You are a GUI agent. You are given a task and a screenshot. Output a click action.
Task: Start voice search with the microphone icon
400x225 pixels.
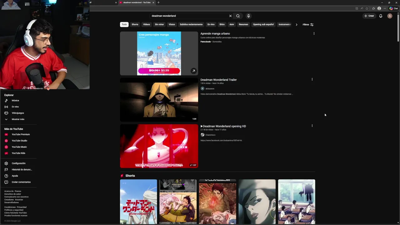248,16
